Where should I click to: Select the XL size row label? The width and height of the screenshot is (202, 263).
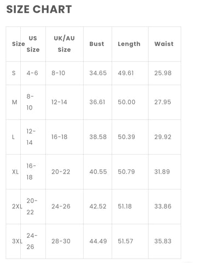pyautogui.click(x=15, y=171)
